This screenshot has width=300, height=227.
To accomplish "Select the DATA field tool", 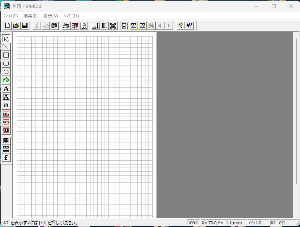I will [x=6, y=122].
